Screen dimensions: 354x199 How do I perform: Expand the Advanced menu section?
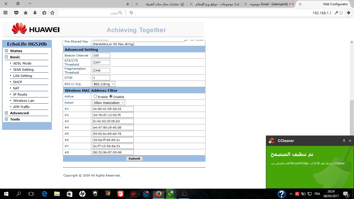[6, 113]
